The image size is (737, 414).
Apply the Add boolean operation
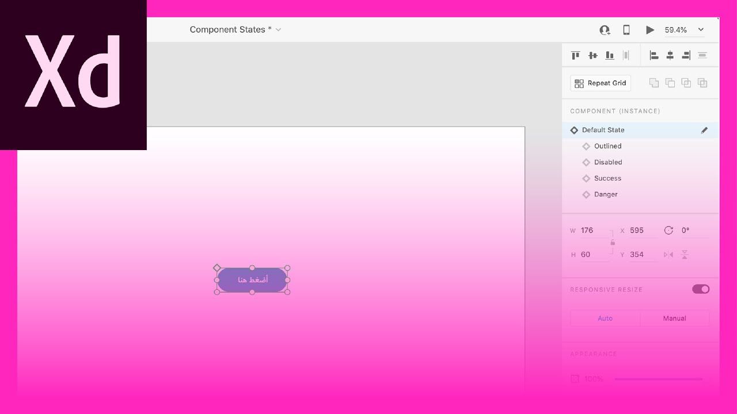coord(654,83)
